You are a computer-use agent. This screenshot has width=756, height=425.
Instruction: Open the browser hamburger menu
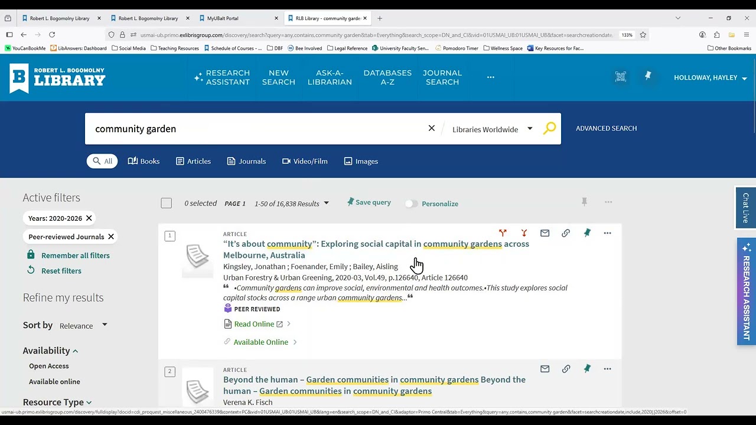click(x=747, y=35)
